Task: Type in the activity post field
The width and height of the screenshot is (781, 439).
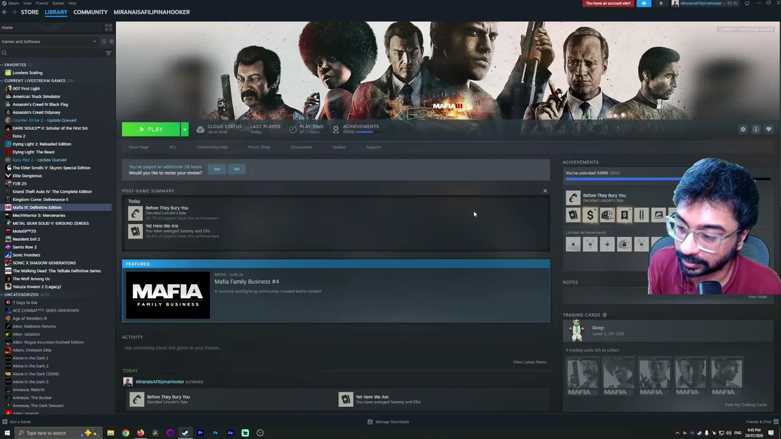Action: (x=336, y=348)
